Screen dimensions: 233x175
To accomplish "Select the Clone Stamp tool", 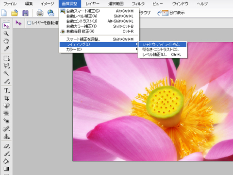I will coord(6,137).
